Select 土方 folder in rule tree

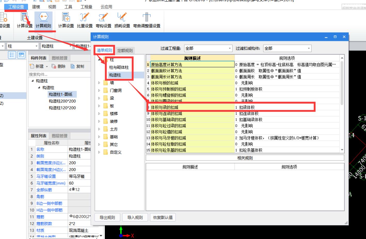tap(114, 129)
